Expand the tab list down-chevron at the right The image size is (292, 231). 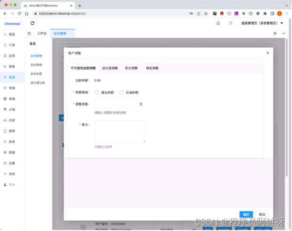coord(282,34)
